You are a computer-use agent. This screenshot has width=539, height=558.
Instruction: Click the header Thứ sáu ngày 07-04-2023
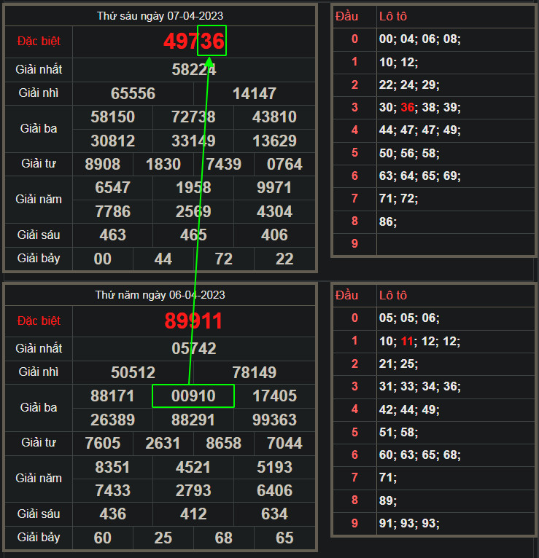(x=160, y=15)
